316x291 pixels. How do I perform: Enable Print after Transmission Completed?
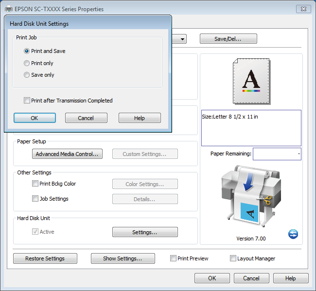click(27, 100)
